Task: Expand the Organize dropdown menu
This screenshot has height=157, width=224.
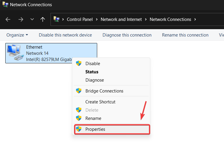Action: pyautogui.click(x=17, y=35)
